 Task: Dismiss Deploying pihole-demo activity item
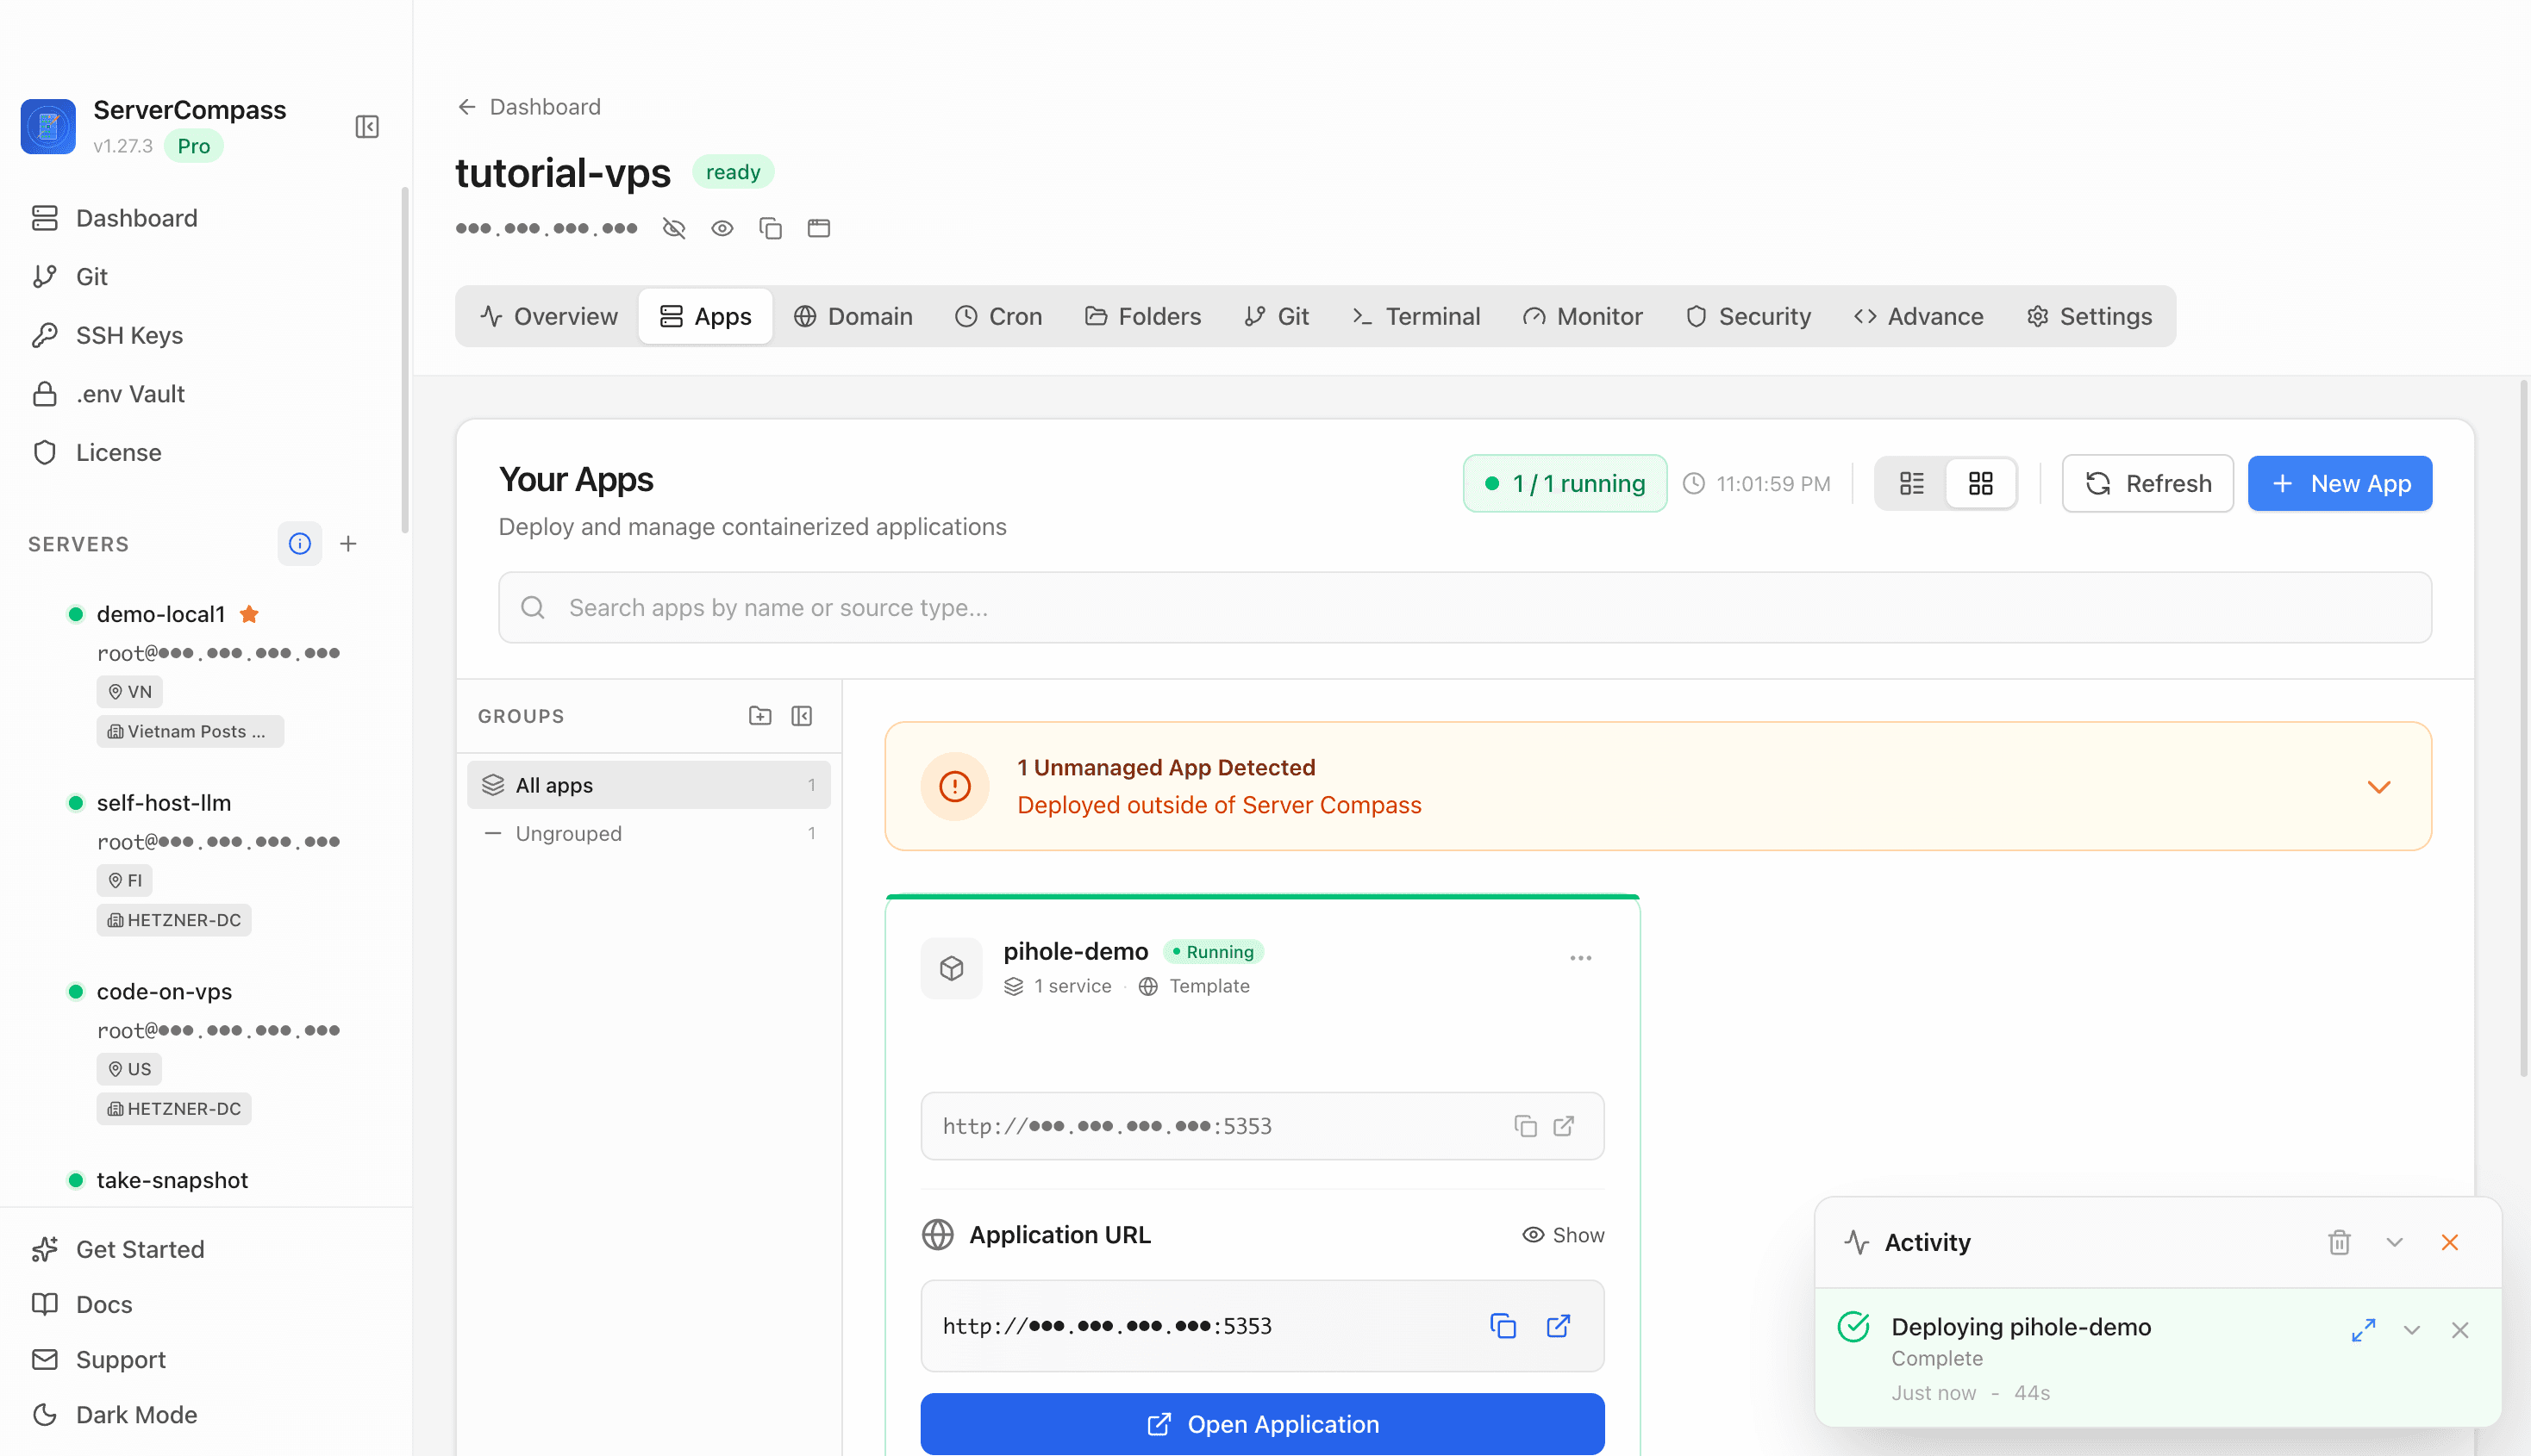(2461, 1331)
